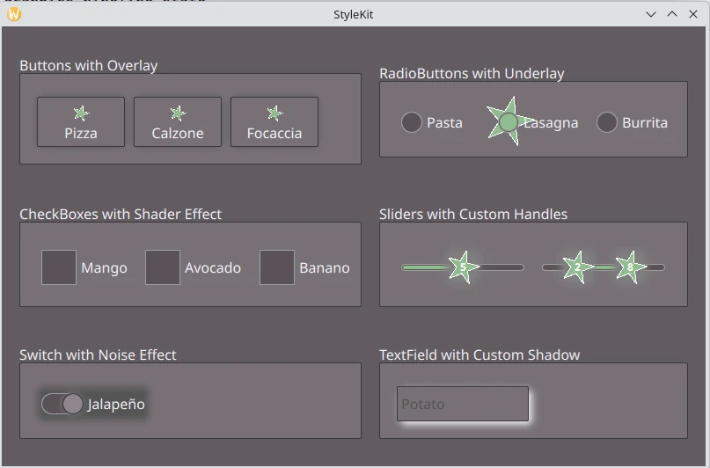Click the Pizza button
Image resolution: width=710 pixels, height=468 pixels.
[81, 121]
